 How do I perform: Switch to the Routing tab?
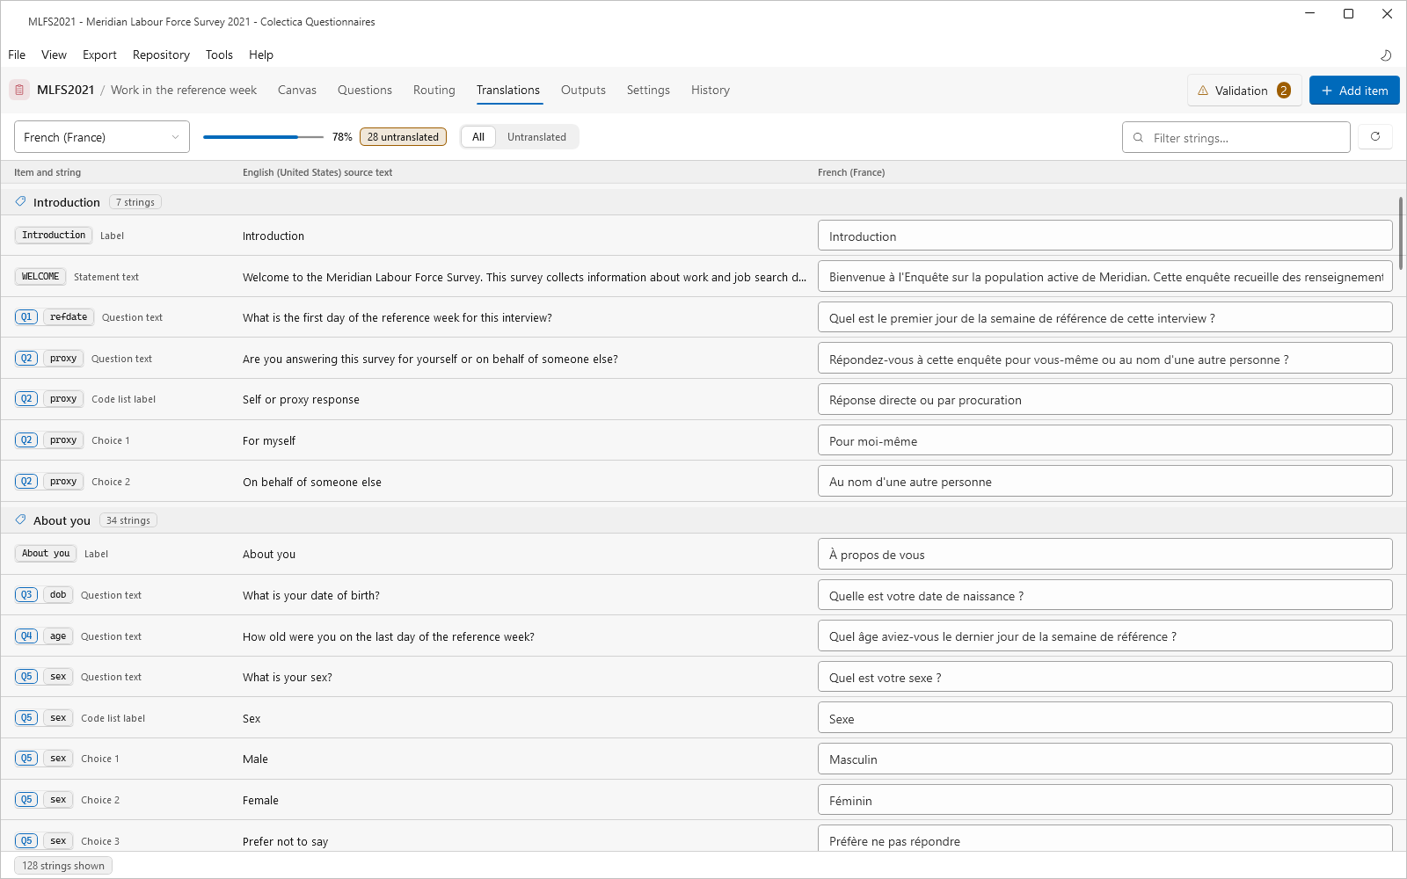tap(434, 90)
